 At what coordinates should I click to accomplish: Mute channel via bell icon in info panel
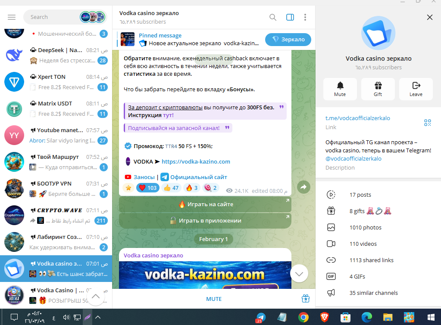click(x=340, y=89)
